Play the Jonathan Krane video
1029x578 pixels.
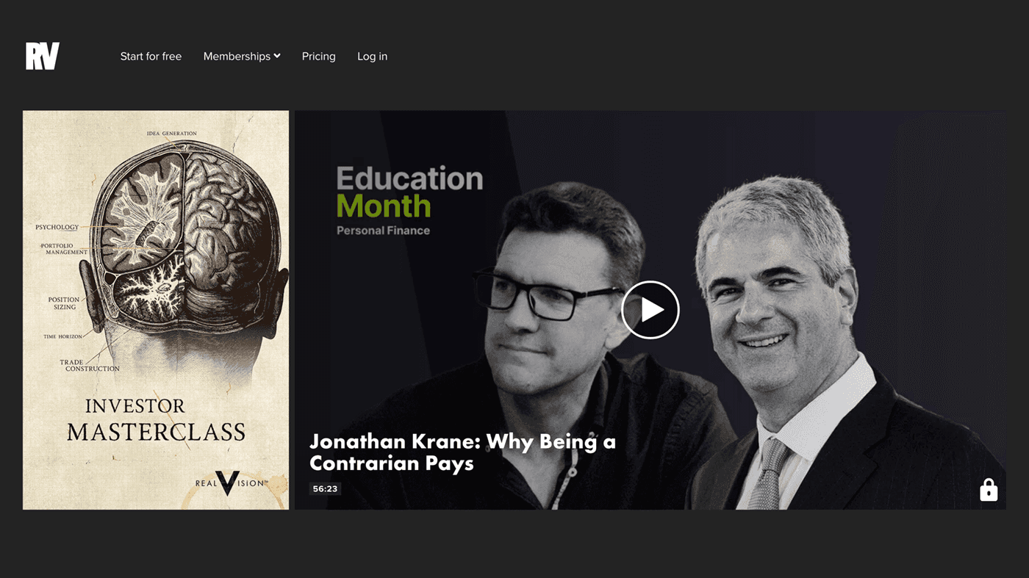pos(650,310)
